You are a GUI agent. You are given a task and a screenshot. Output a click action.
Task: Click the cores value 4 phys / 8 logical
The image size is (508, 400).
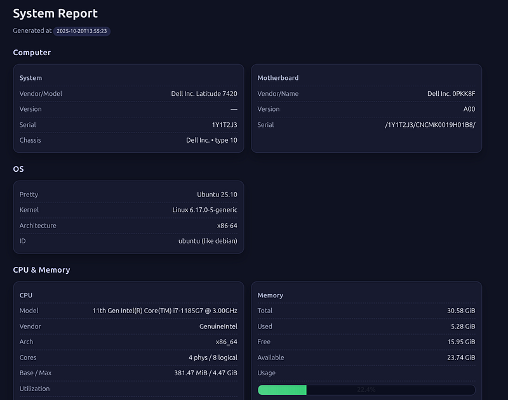pyautogui.click(x=213, y=358)
